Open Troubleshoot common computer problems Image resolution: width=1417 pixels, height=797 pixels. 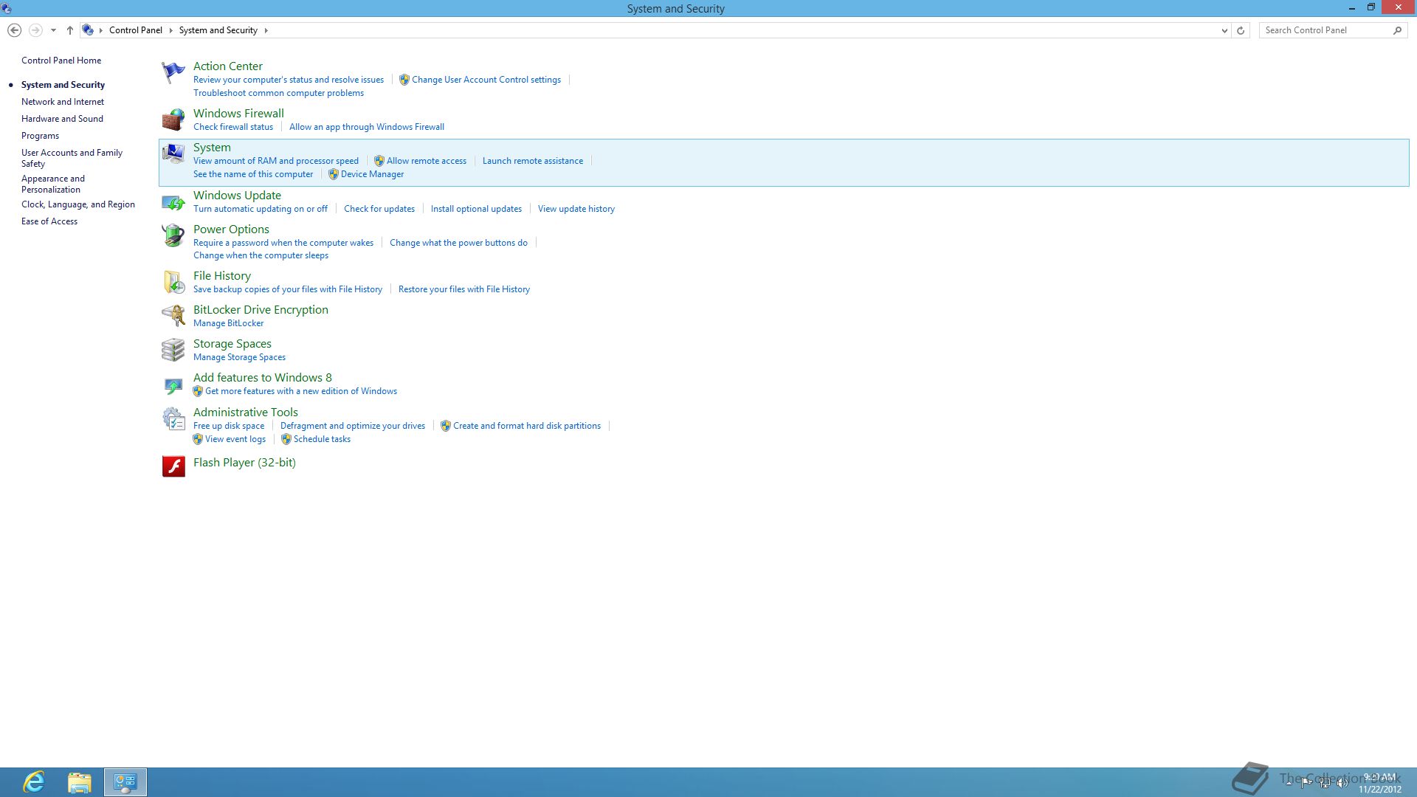pyautogui.click(x=278, y=93)
